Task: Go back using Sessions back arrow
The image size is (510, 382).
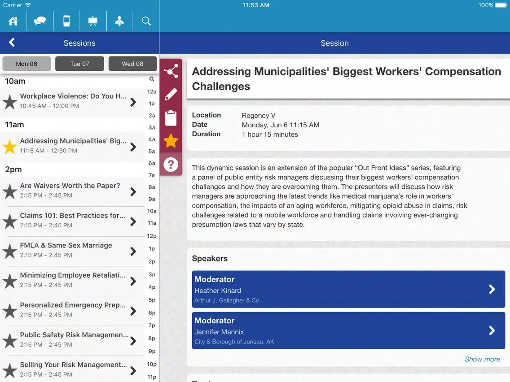Action: click(12, 43)
